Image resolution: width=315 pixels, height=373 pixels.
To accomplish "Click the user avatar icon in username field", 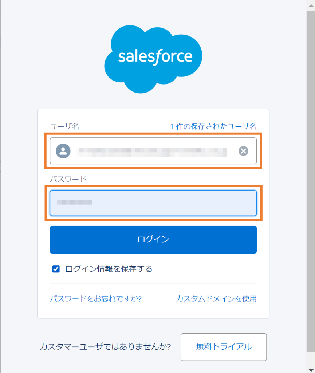I will pyautogui.click(x=63, y=151).
